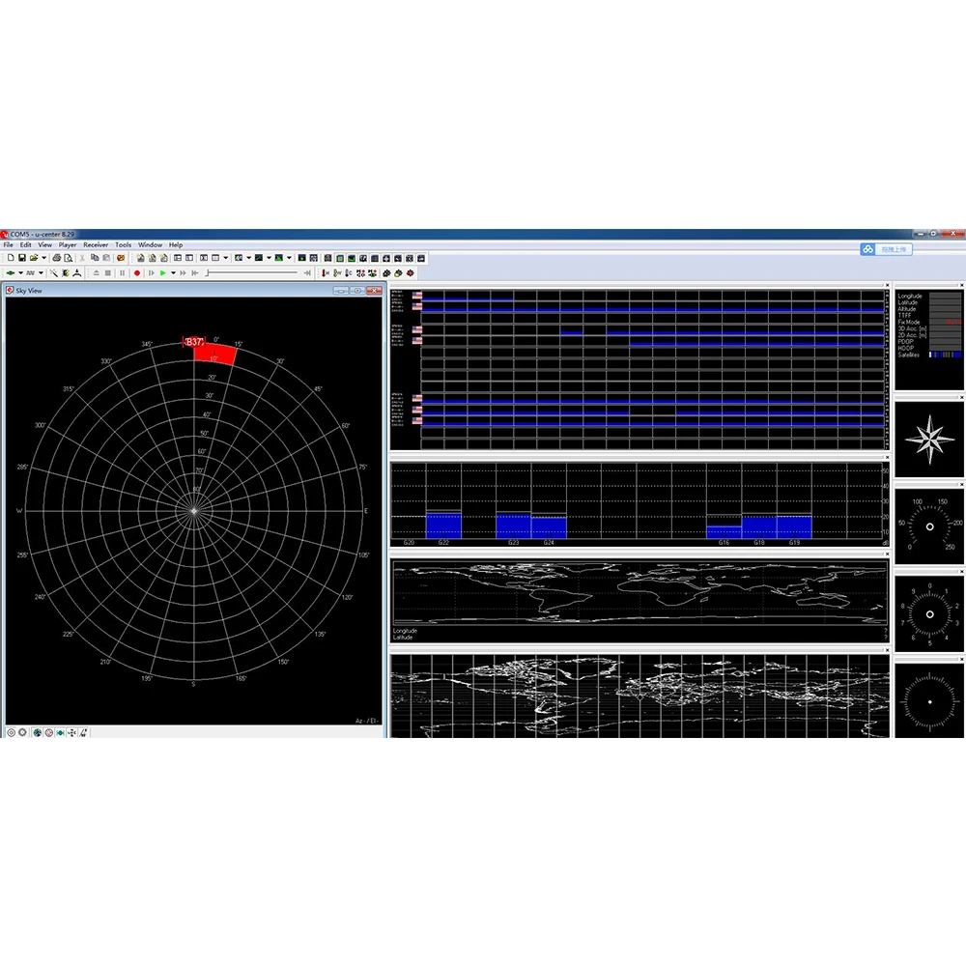Open the receiver connection port dropdown arrow
This screenshot has height=966, width=966.
20,273
